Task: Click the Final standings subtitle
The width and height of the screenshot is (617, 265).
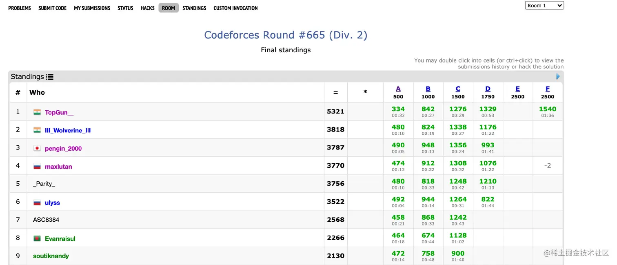Action: pyautogui.click(x=286, y=50)
